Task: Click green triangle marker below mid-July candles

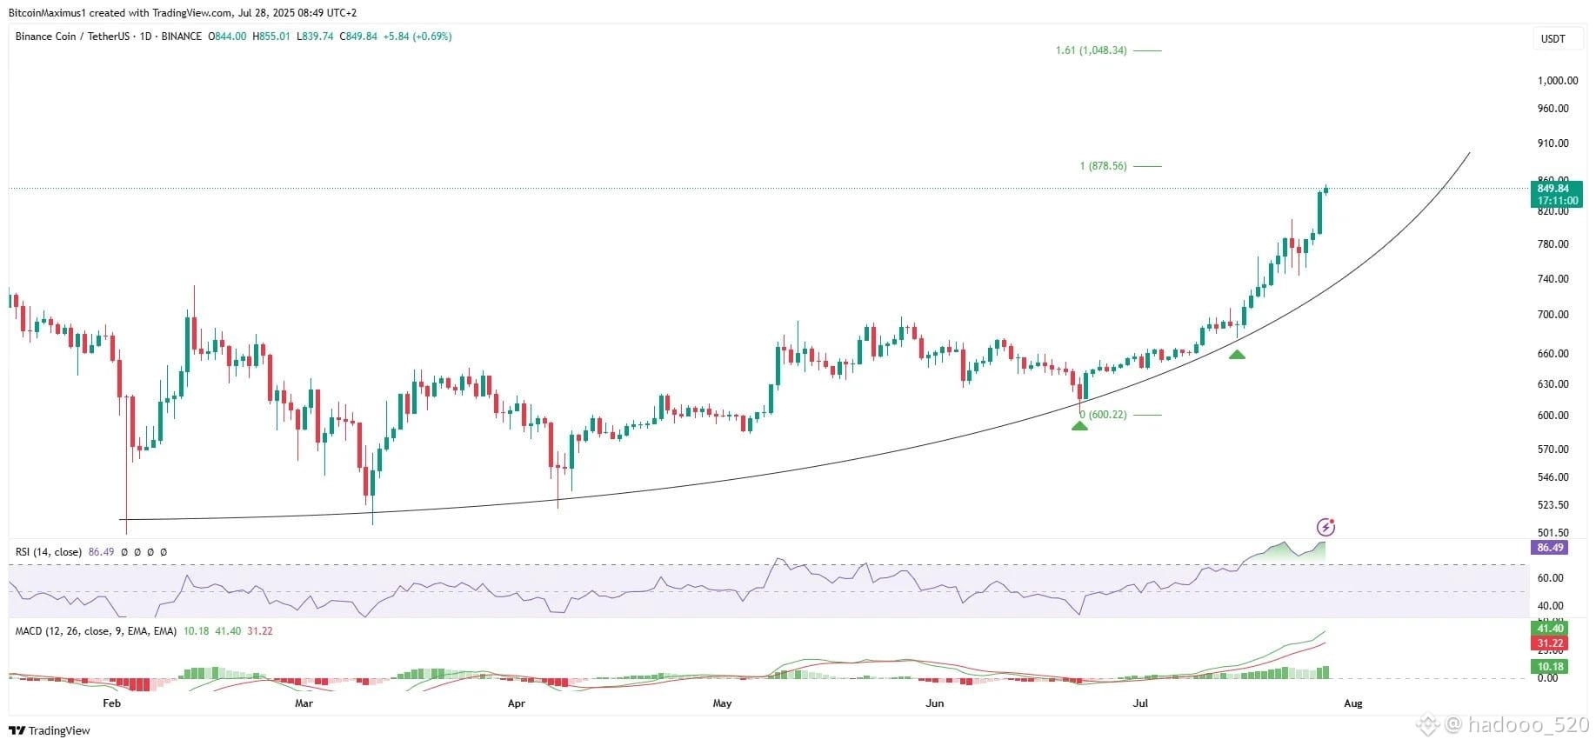Action: click(1236, 354)
